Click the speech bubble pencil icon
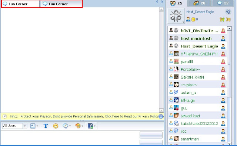The image size is (237, 146). point(66,126)
